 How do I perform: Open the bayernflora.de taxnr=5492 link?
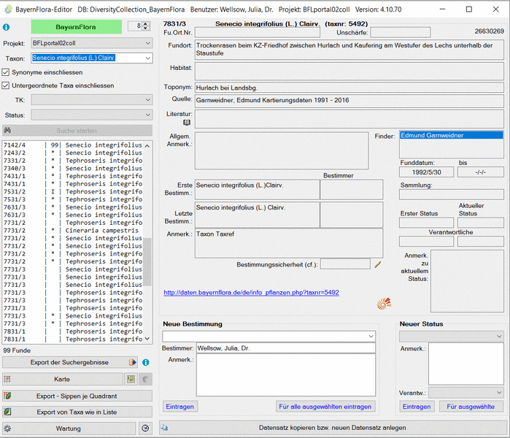click(251, 293)
